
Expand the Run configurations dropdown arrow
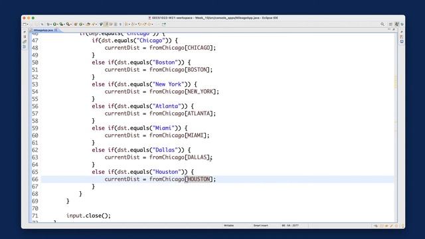click(x=58, y=25)
